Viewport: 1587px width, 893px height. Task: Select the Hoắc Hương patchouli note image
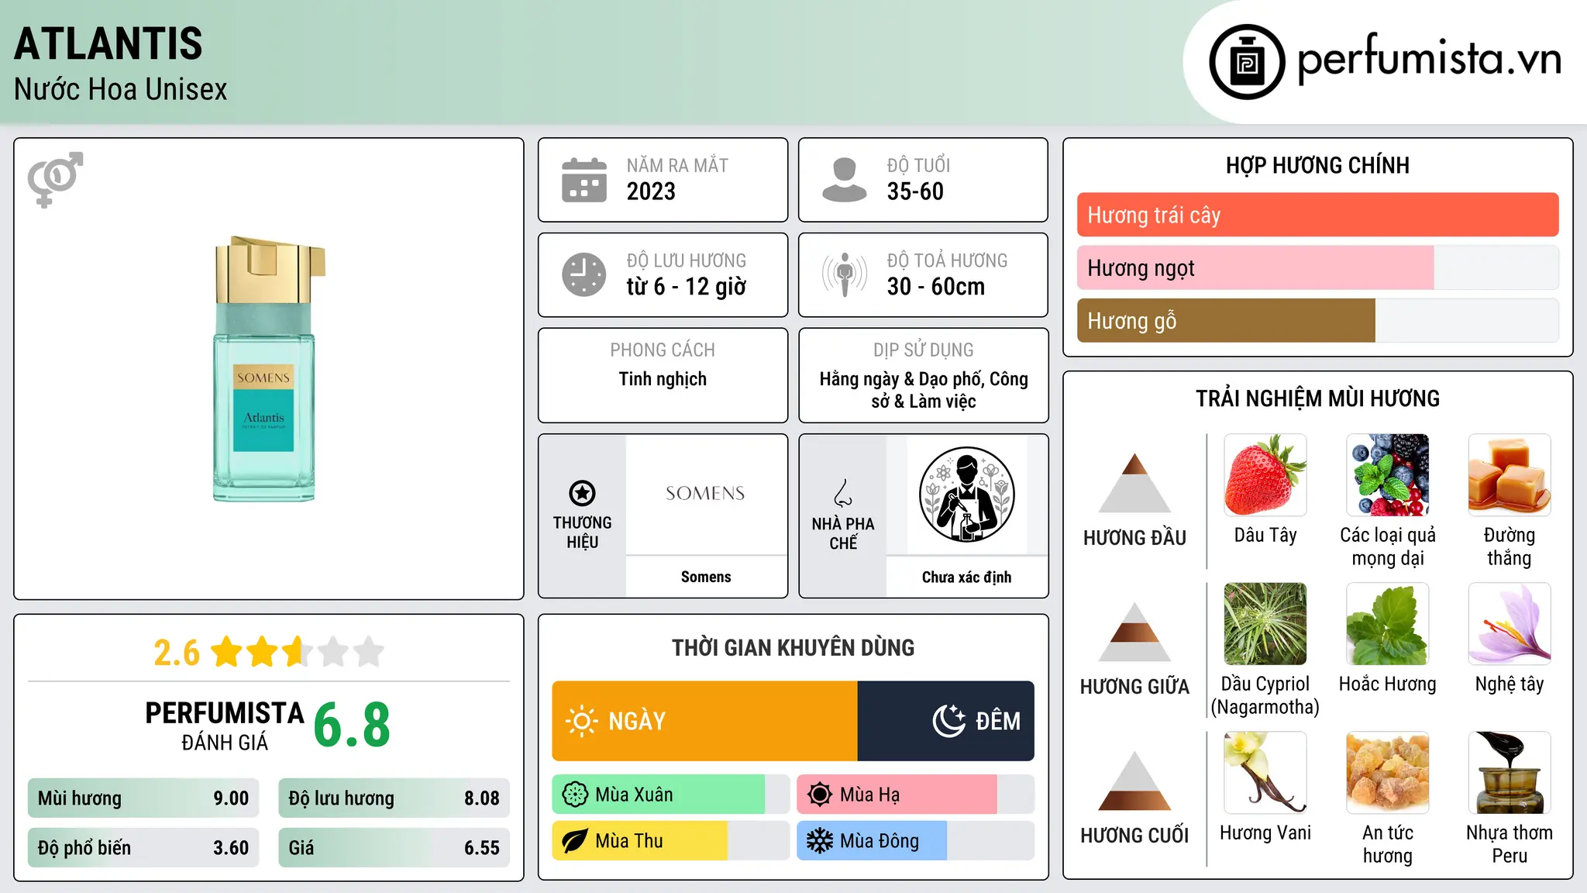(x=1388, y=624)
